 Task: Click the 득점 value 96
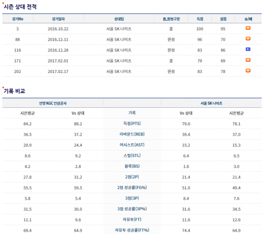coord(199,40)
